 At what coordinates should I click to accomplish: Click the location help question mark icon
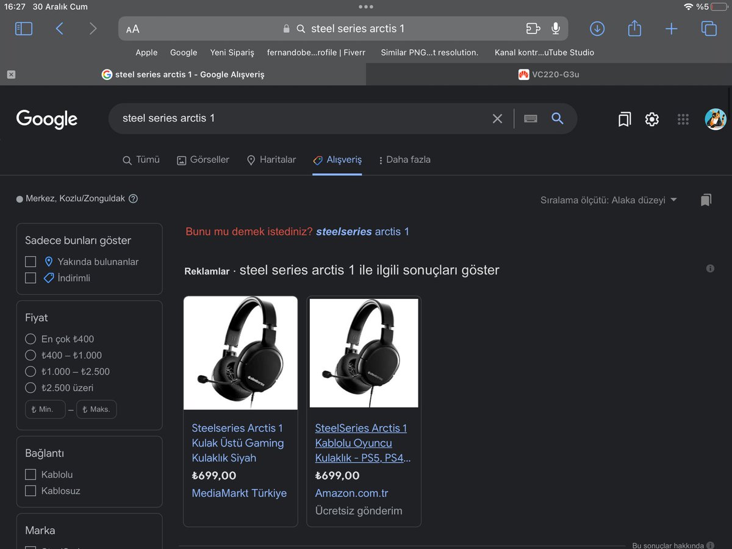point(134,199)
